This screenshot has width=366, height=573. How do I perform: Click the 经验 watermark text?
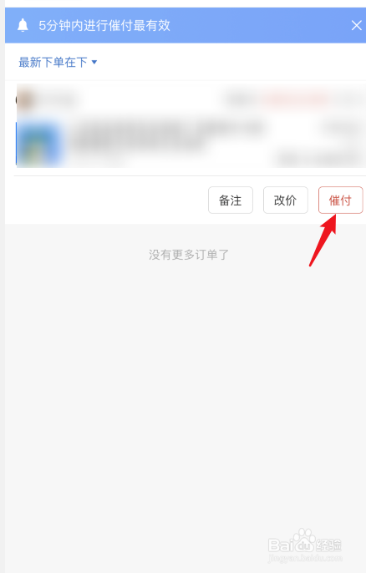pos(328,545)
